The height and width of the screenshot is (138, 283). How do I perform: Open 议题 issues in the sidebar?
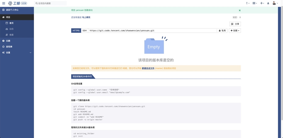point(8,41)
